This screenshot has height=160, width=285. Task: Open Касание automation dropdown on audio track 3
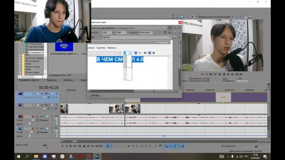click(x=53, y=120)
